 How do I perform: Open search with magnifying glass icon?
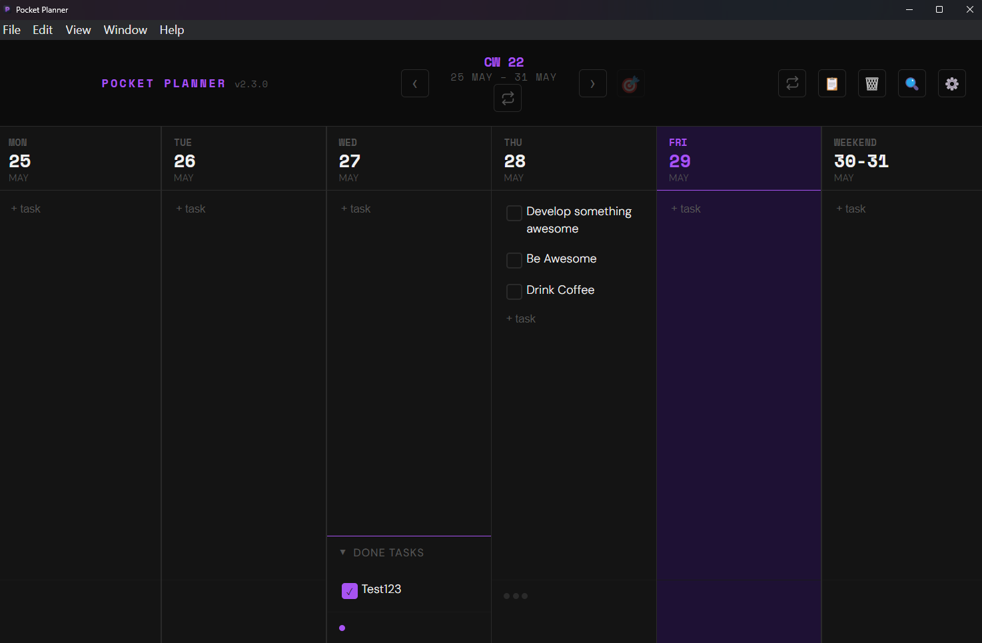click(912, 83)
